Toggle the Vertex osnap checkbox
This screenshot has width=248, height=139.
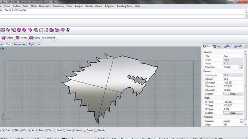pos(74,130)
